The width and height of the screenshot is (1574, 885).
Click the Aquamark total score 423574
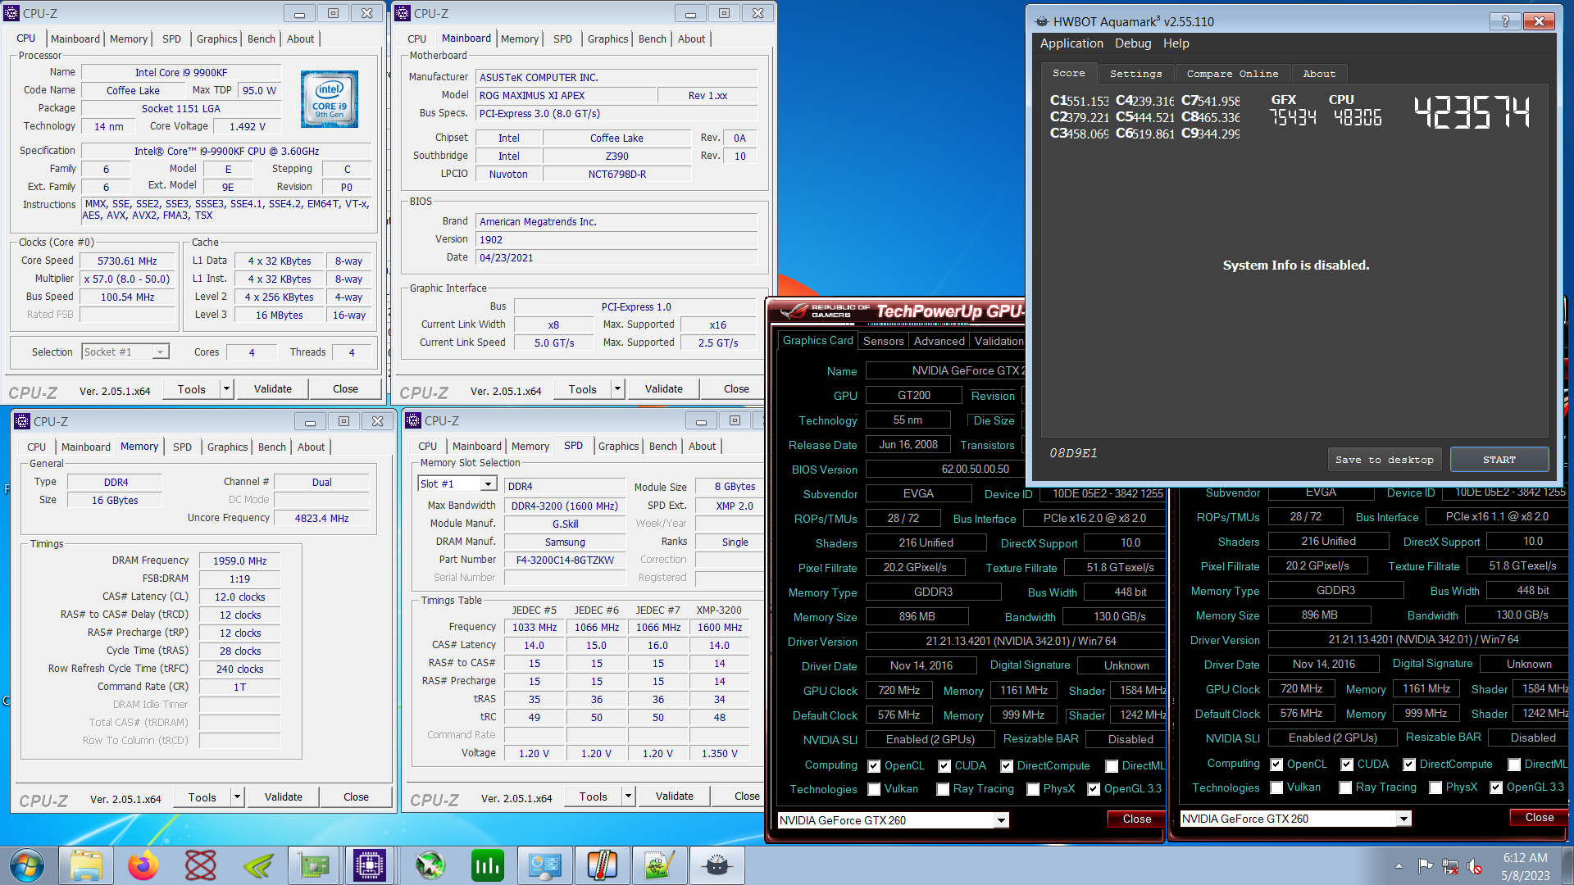(1472, 112)
